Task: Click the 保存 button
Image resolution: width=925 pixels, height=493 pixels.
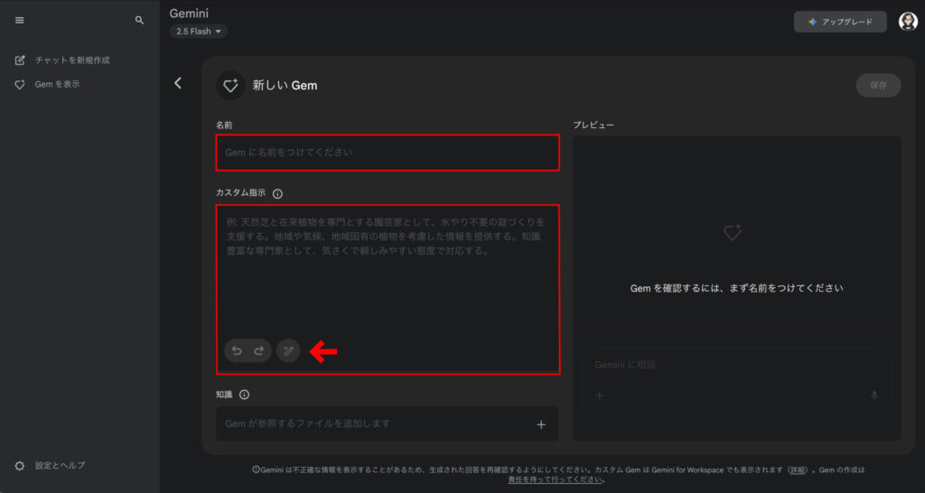Action: (x=878, y=85)
